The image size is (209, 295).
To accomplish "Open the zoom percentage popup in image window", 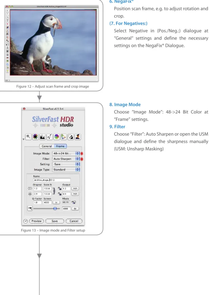I will click(x=8, y=80).
